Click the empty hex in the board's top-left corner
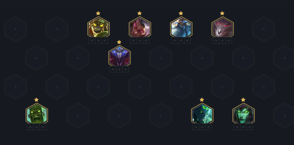This screenshot has width=294, height=145. (x=16, y=29)
